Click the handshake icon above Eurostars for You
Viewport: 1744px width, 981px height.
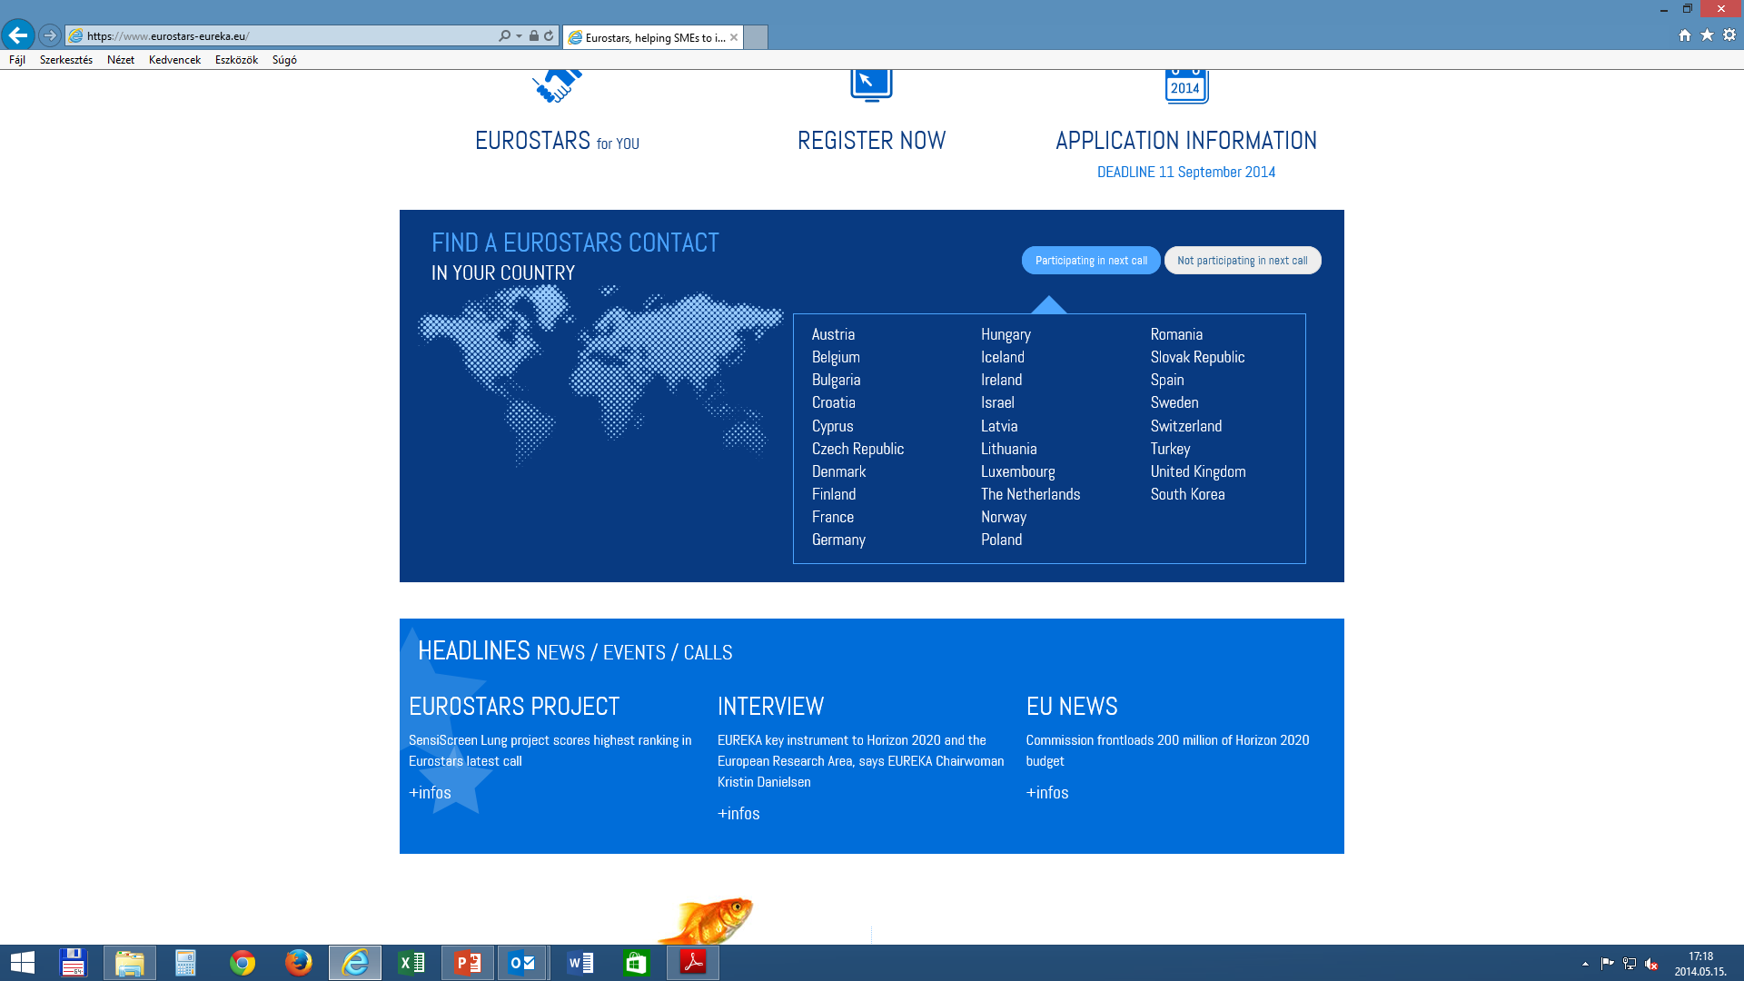[x=557, y=85]
